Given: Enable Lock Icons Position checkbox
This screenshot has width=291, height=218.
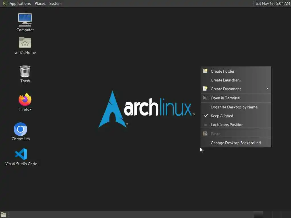Looking at the screenshot, I should click(x=205, y=125).
